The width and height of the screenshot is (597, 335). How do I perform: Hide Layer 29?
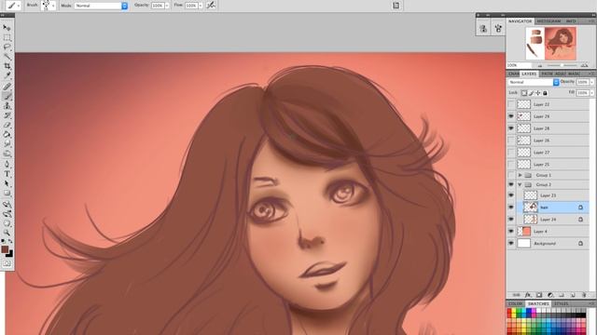pos(511,116)
